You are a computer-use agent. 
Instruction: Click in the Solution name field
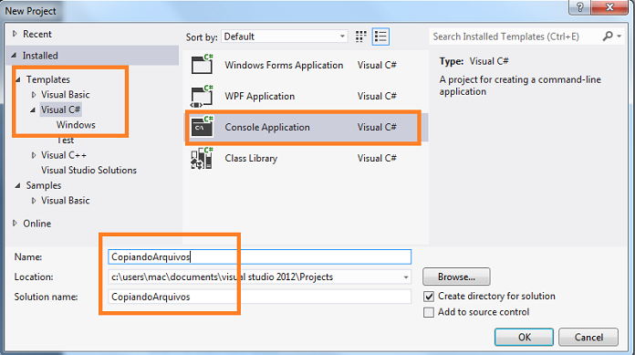(x=260, y=297)
